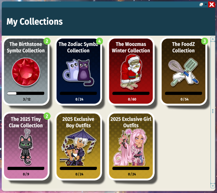Click the two cats Zodiac icon
Image resolution: width=217 pixels, height=193 pixels.
(x=78, y=72)
